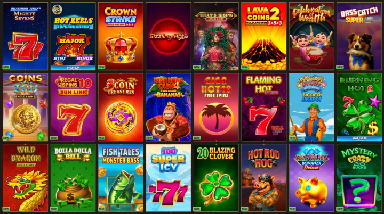Open Sizzling Hot Deluxe game
Screen dimensions: 384x214
tap(169, 36)
